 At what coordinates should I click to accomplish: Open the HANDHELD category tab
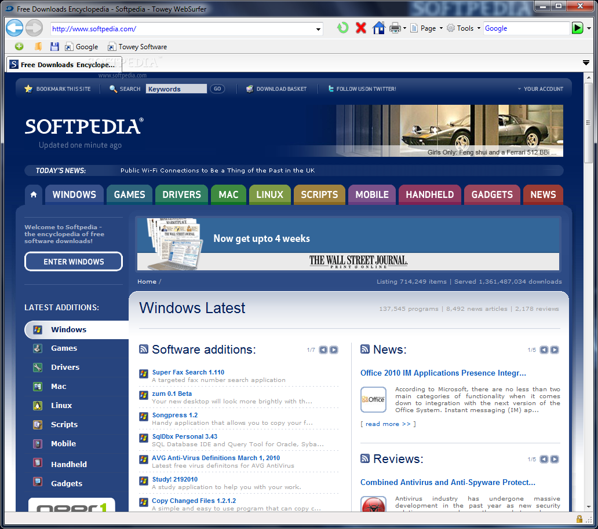click(x=430, y=194)
